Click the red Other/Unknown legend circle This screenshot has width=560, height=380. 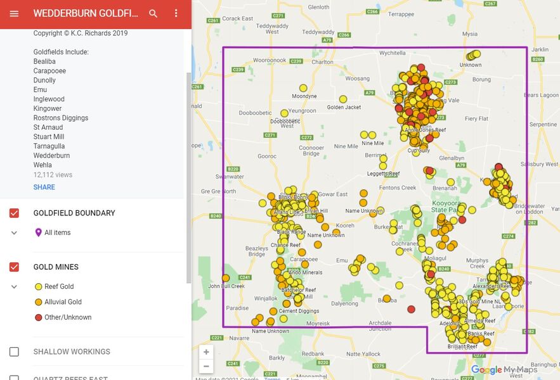click(x=38, y=317)
